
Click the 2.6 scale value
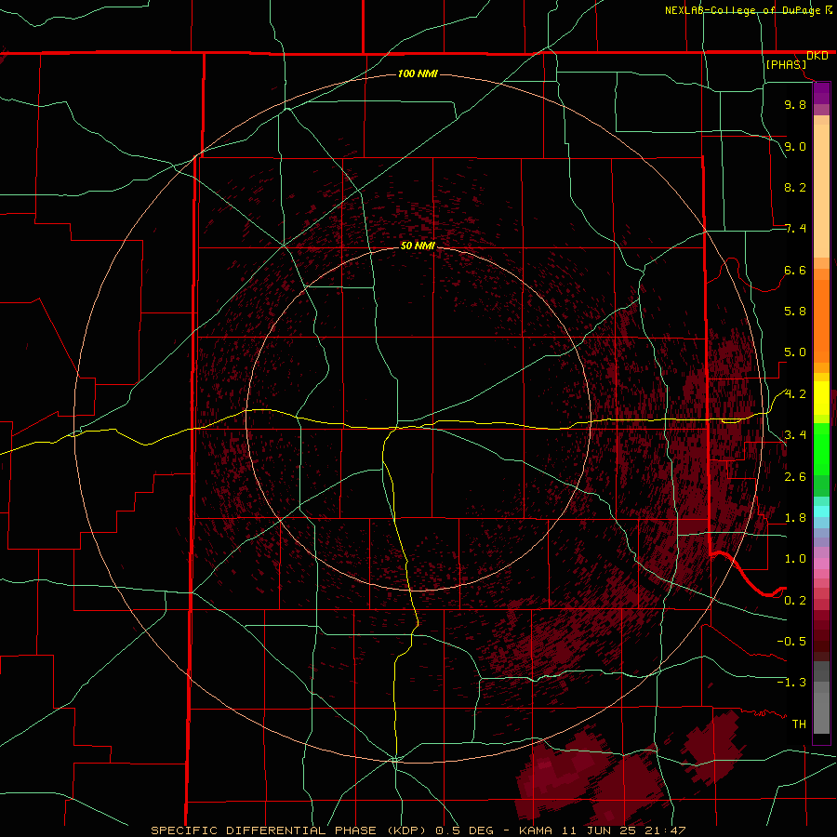point(795,477)
